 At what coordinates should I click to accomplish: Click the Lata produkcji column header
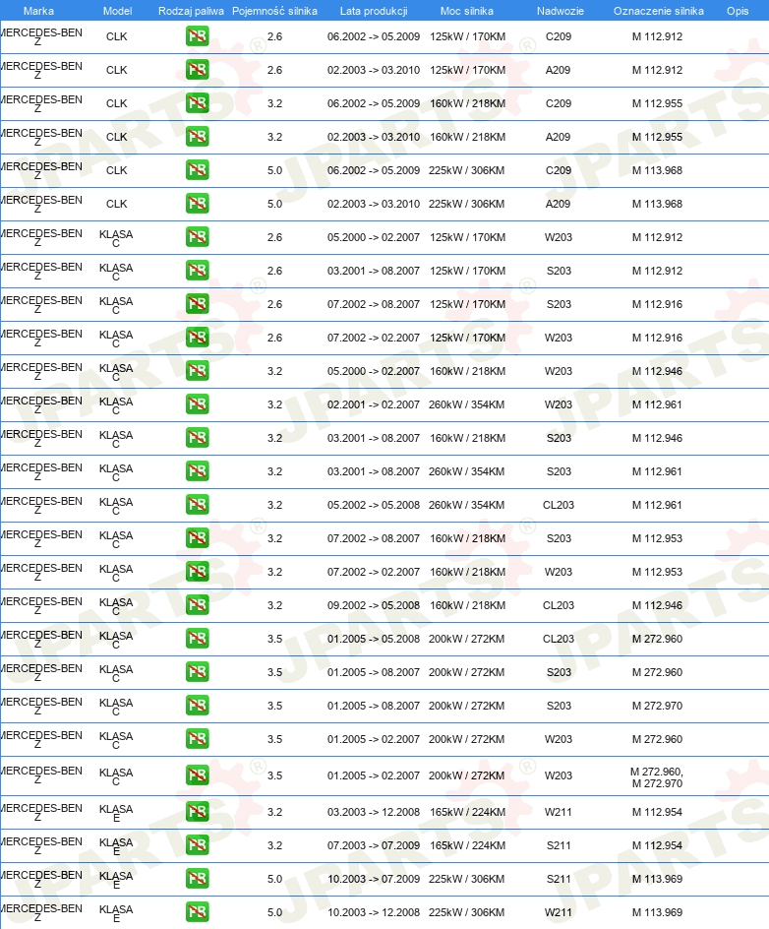coord(374,11)
